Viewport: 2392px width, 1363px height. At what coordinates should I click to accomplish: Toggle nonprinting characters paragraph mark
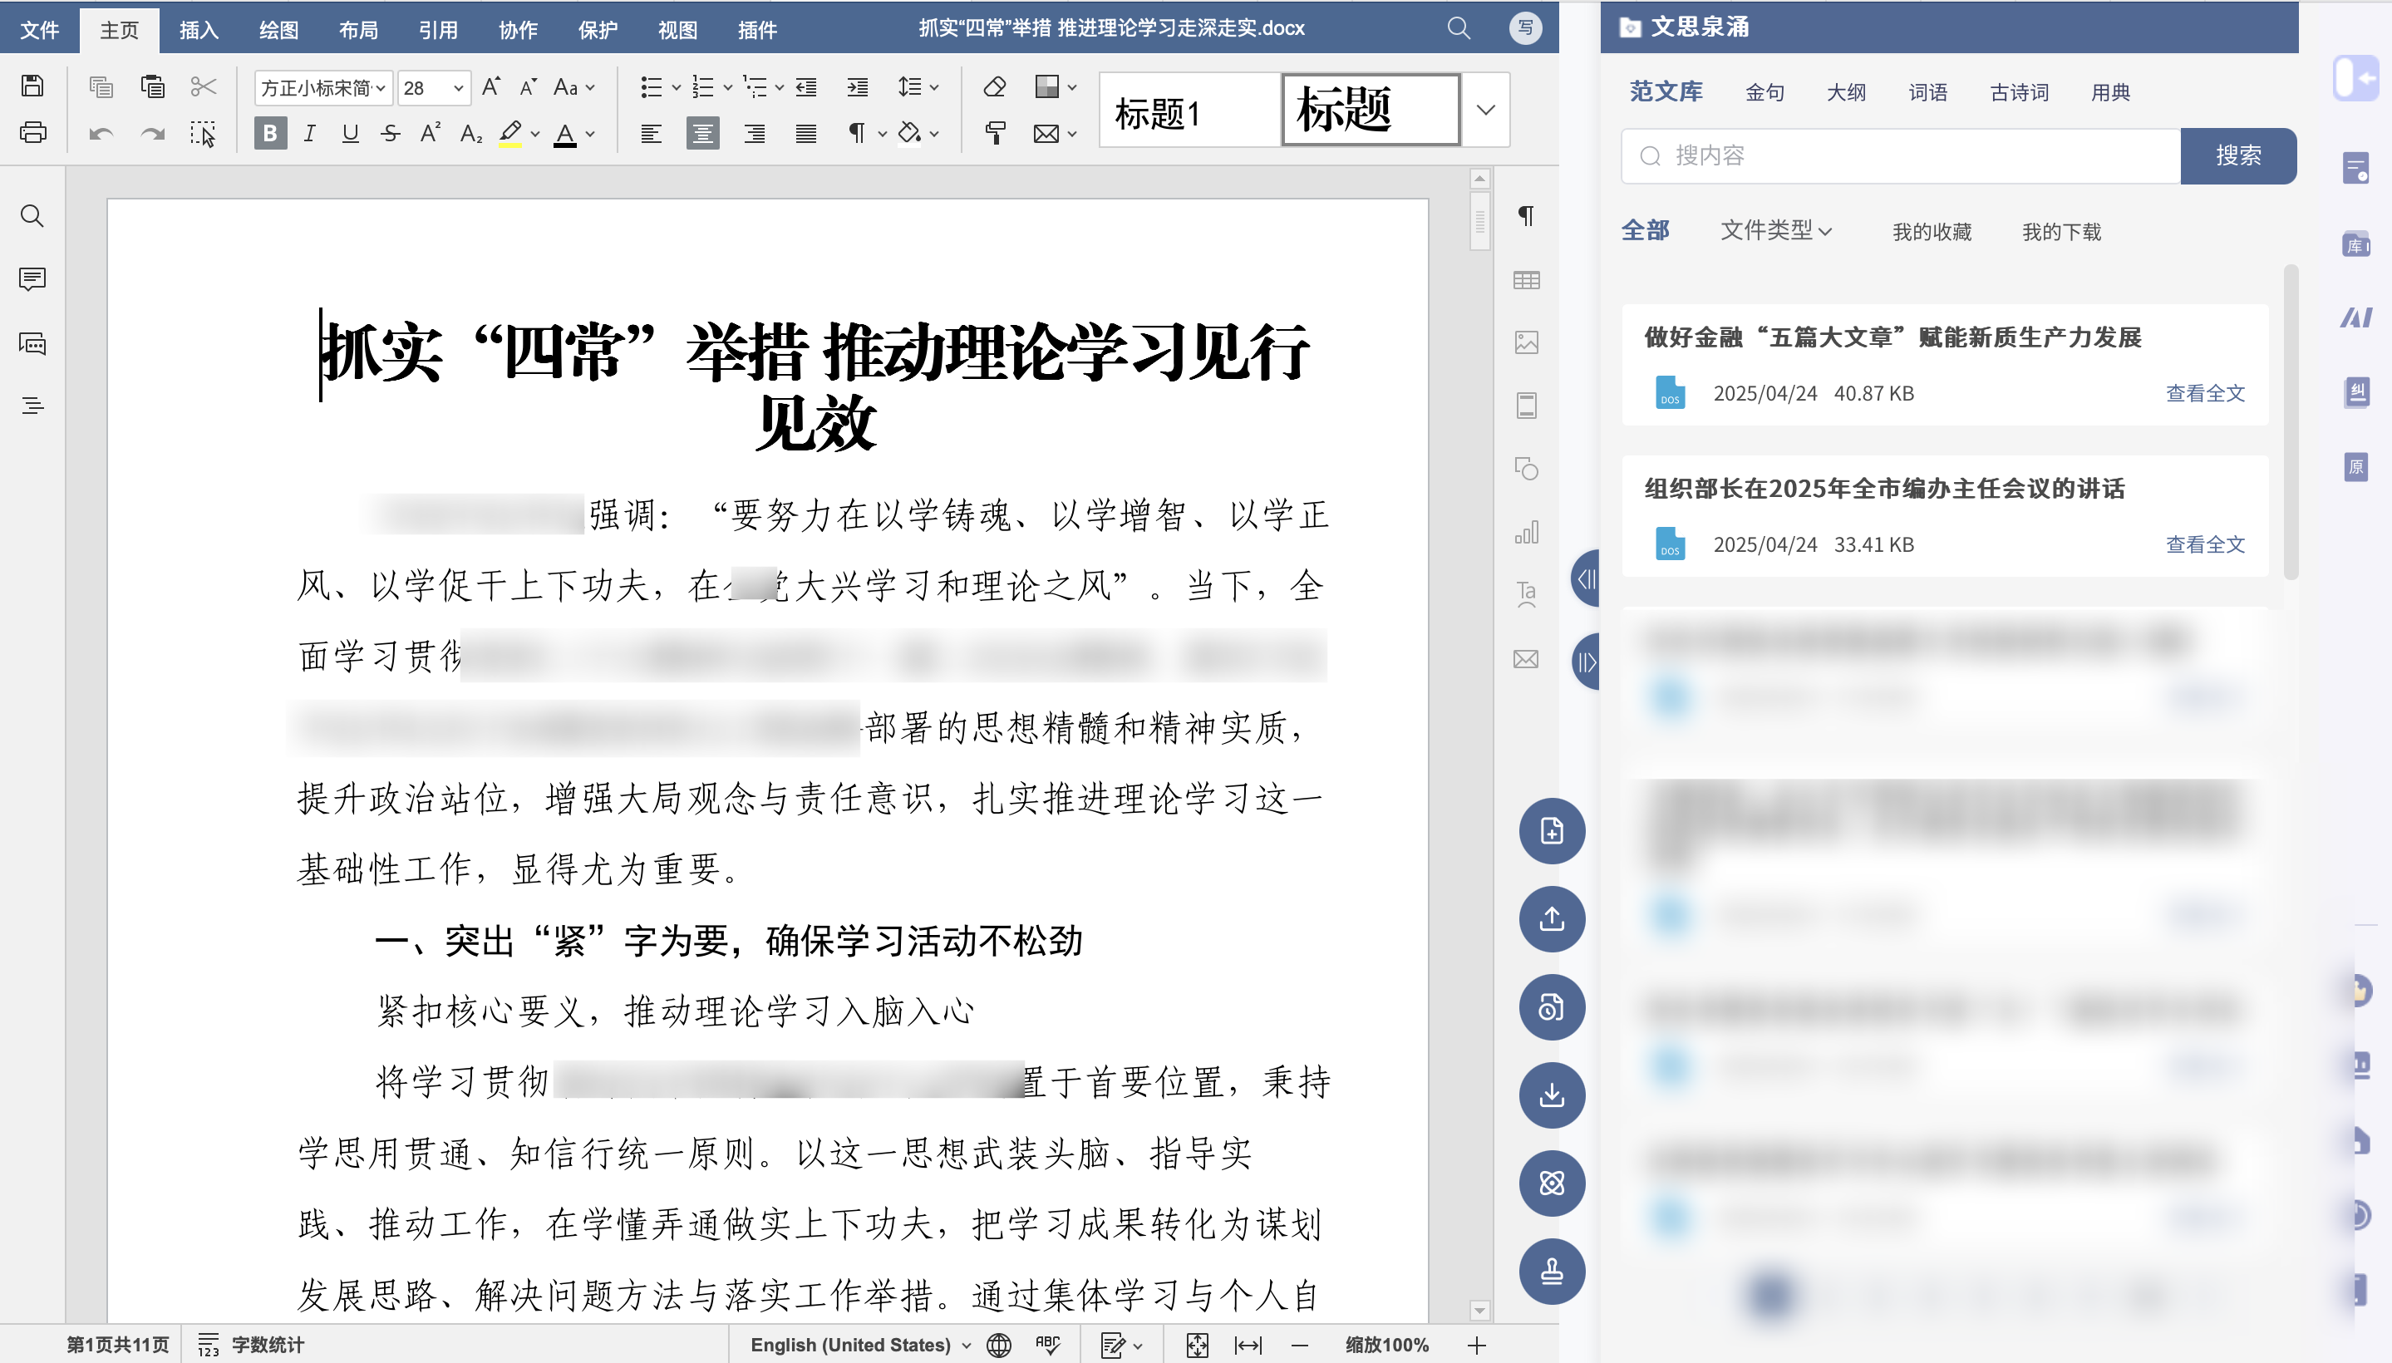click(x=857, y=134)
